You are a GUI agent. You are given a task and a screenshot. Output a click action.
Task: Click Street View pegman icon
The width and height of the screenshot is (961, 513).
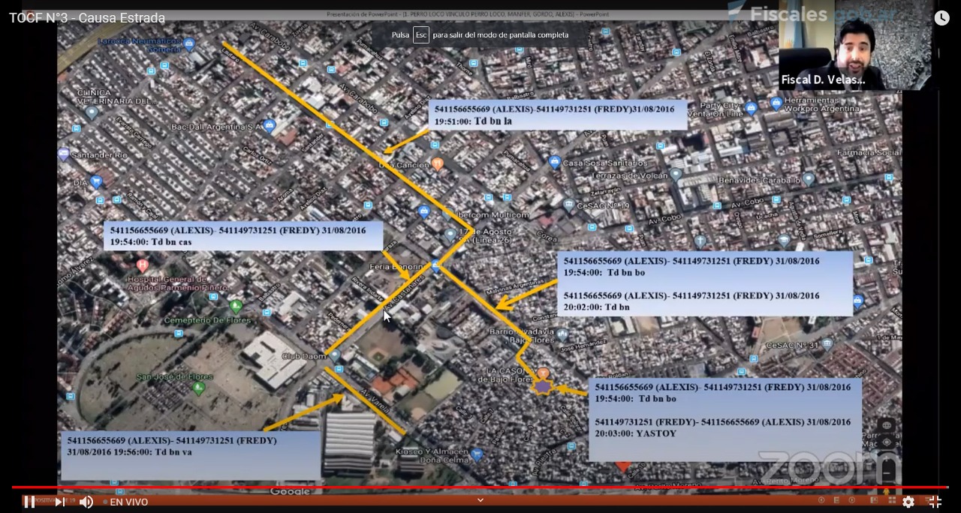887,491
